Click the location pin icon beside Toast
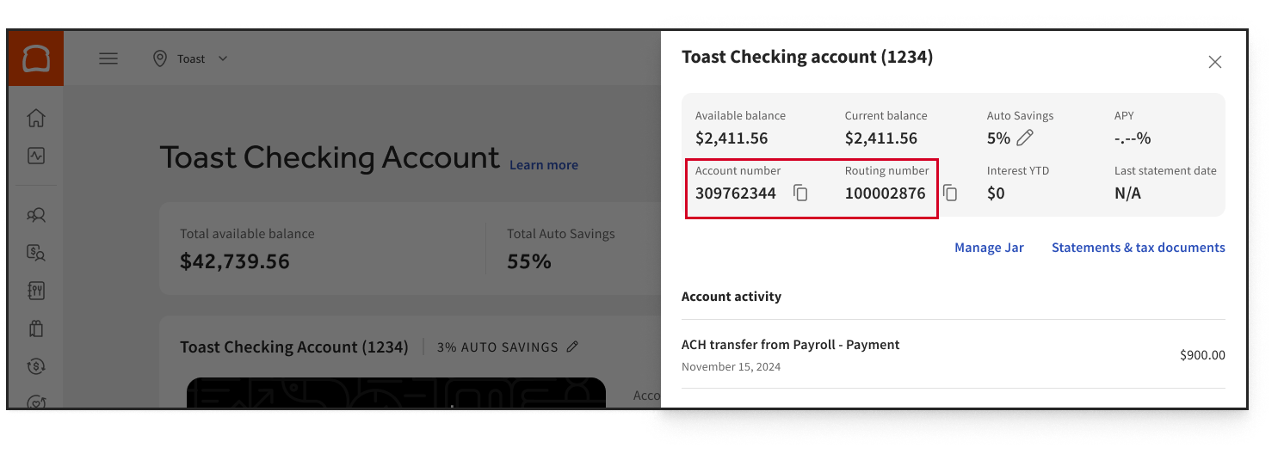 pyautogui.click(x=159, y=58)
